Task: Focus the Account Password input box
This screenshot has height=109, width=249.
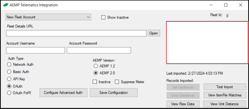Action: click(x=99, y=50)
